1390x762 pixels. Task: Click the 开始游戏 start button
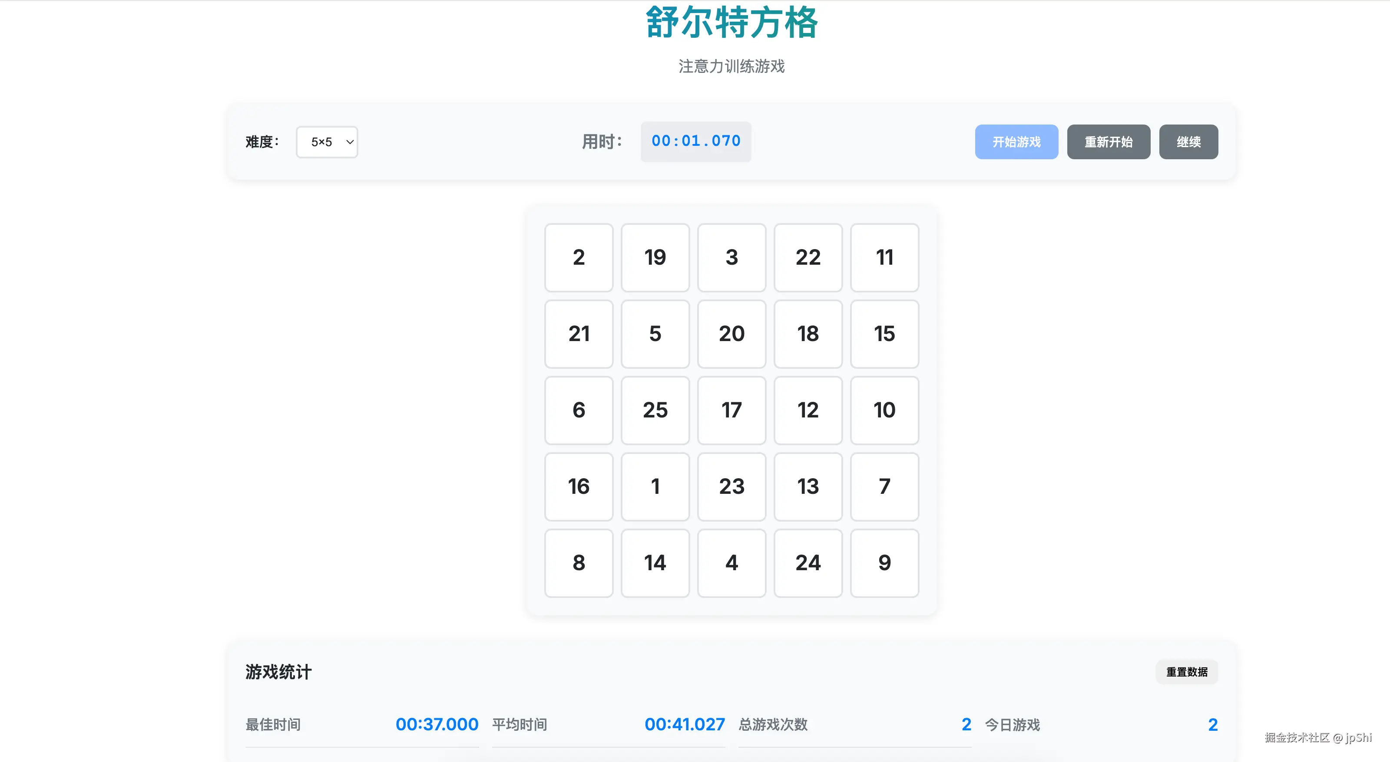1016,142
